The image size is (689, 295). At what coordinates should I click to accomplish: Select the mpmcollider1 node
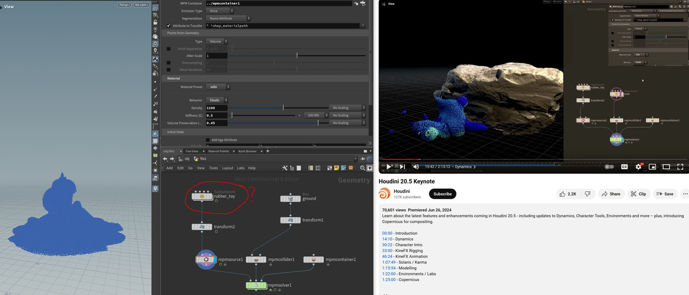pos(256,260)
